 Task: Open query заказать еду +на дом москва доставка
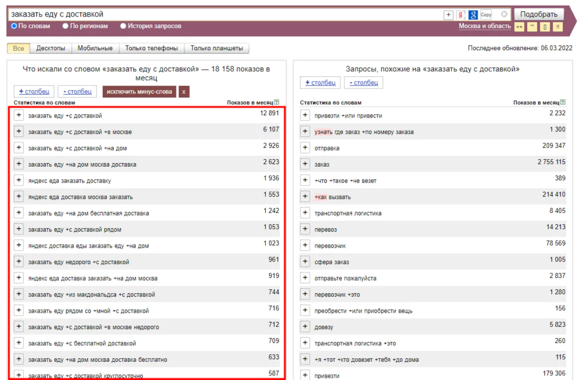click(x=82, y=165)
